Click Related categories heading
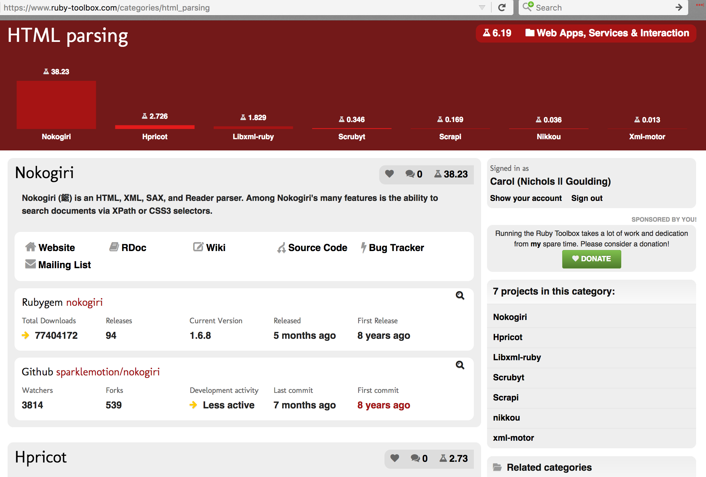This screenshot has height=477, width=706. click(549, 467)
